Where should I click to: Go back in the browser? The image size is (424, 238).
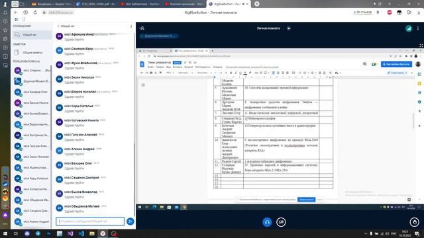16,13
